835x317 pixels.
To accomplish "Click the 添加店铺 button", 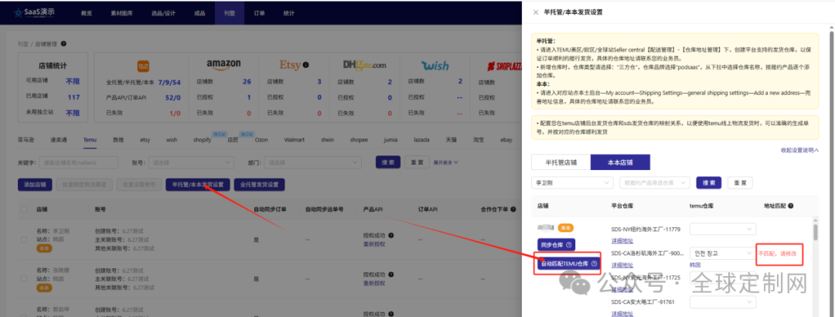I will click(x=35, y=185).
